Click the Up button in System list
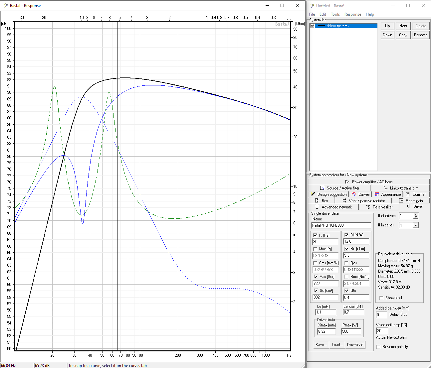 [387, 26]
